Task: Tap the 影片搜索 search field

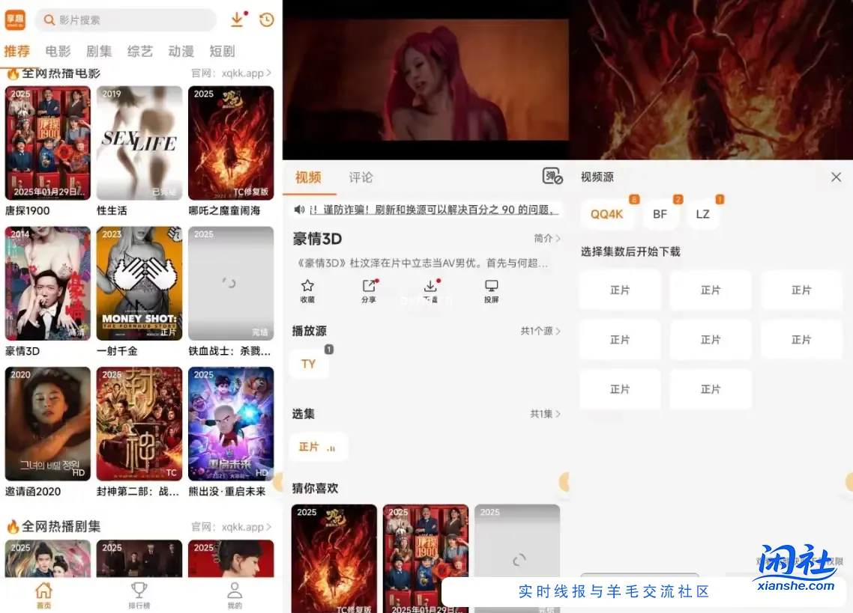Action: [127, 19]
